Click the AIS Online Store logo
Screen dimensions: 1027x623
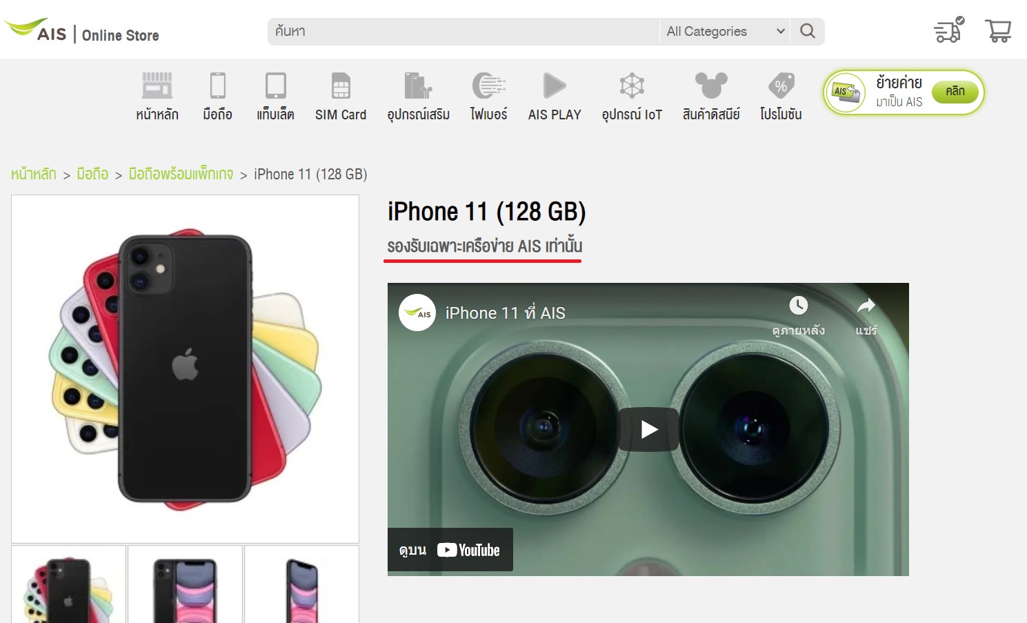click(x=82, y=31)
